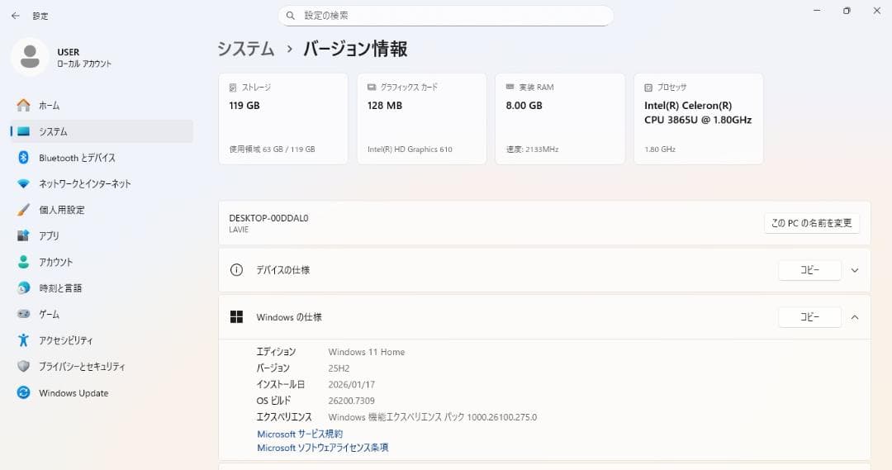This screenshot has width=892, height=470.
Task: Click the DESKTOP-00DDAL0 computer name
Action: pos(268,218)
